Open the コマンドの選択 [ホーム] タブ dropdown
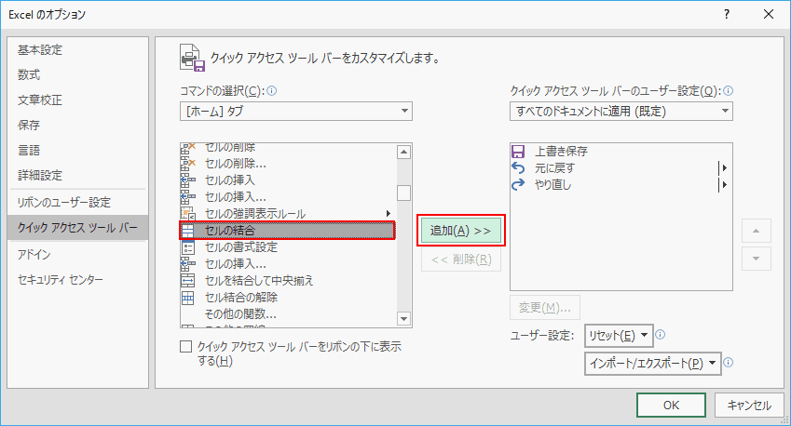 296,111
